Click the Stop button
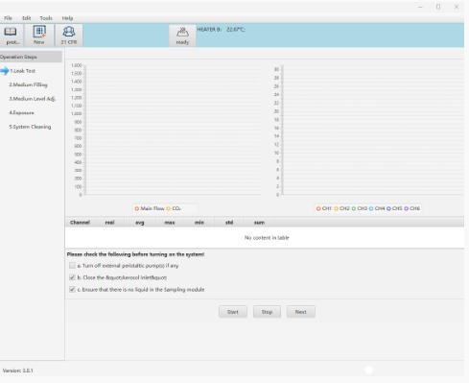 point(267,312)
